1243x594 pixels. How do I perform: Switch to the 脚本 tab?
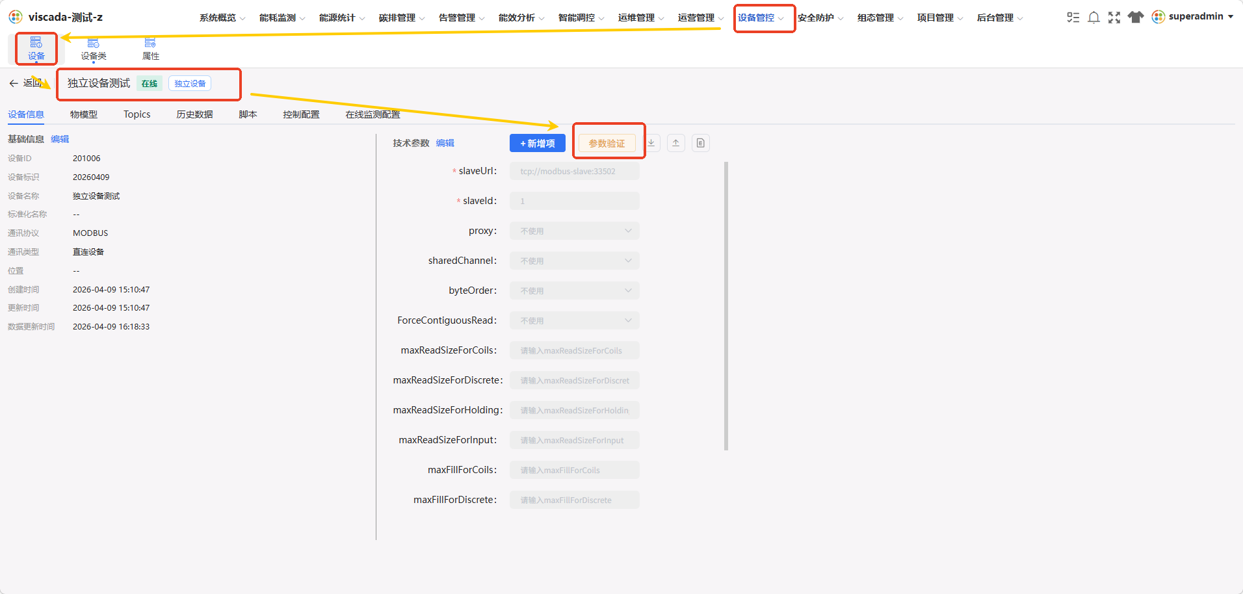pyautogui.click(x=248, y=114)
